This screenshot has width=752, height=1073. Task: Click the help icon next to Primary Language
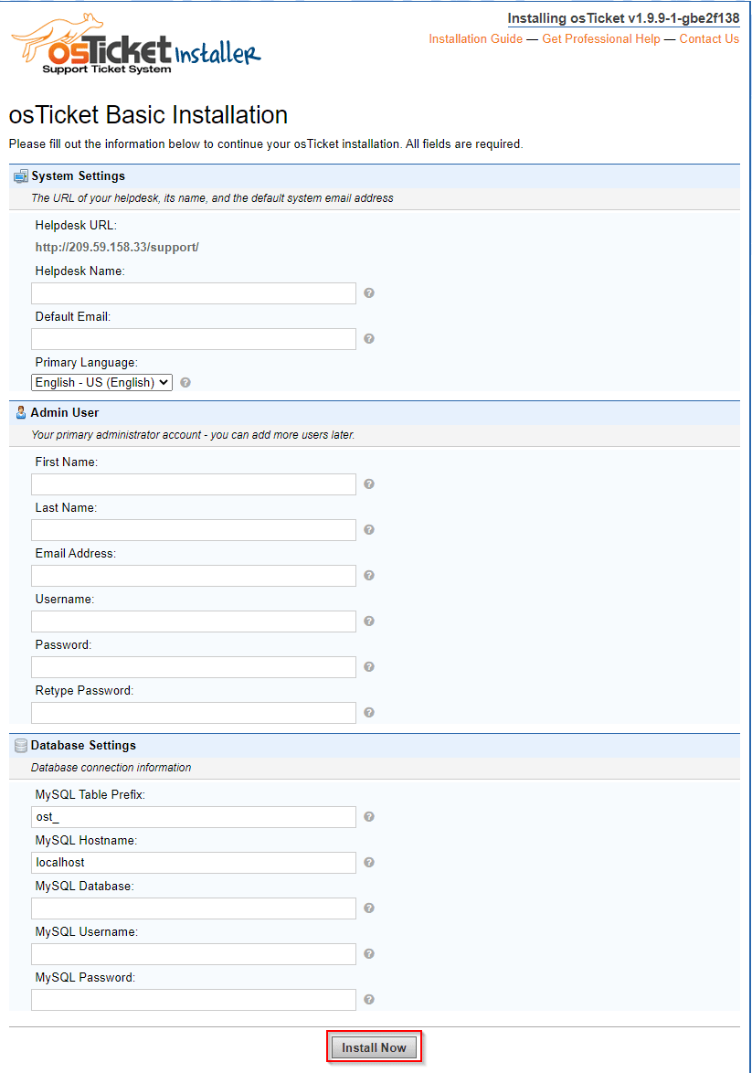[x=185, y=382]
